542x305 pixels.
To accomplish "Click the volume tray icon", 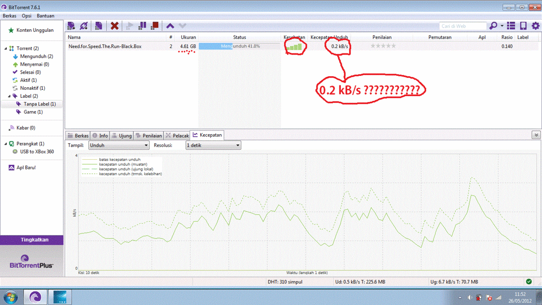I will 470,297.
